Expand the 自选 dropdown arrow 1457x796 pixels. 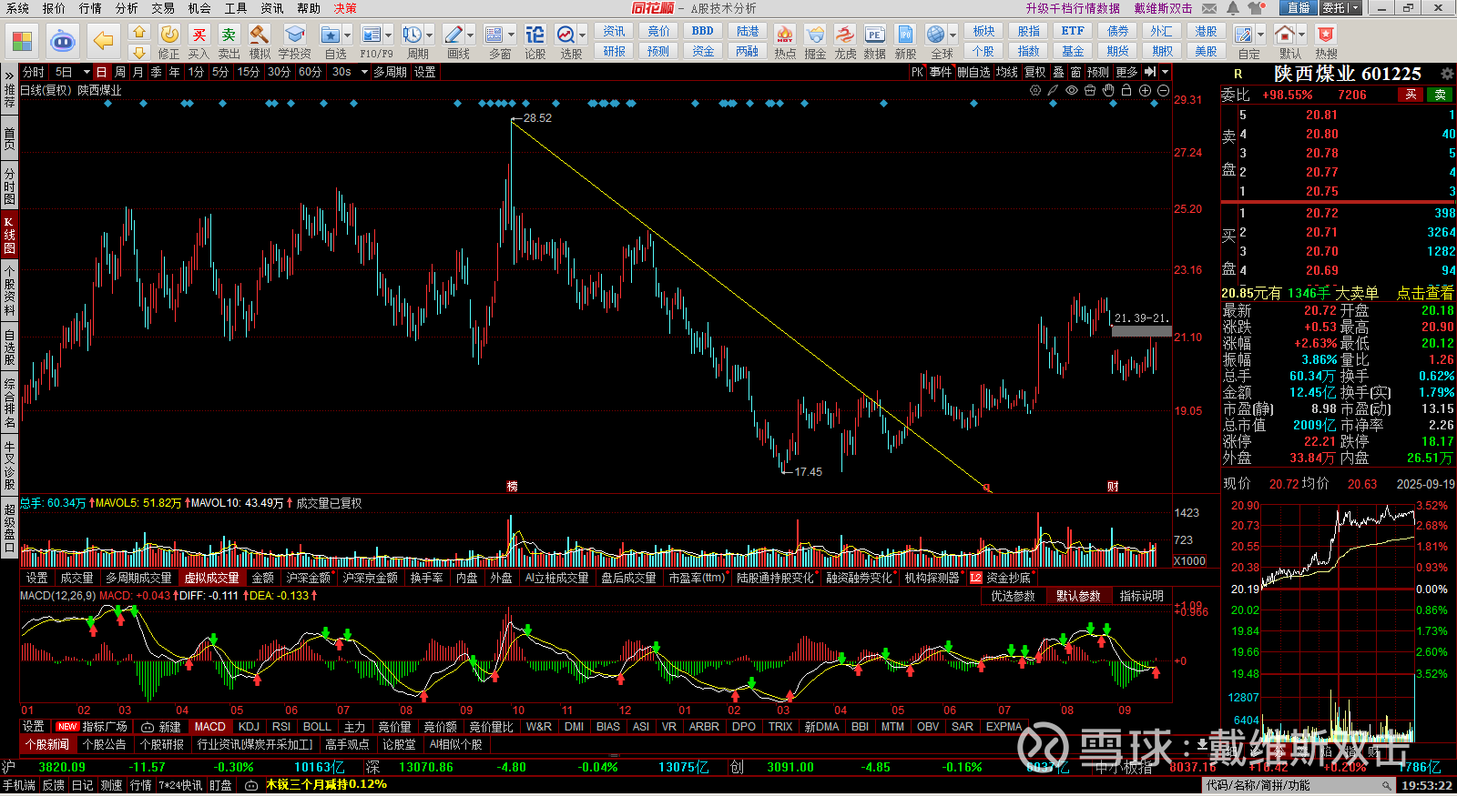(x=347, y=35)
